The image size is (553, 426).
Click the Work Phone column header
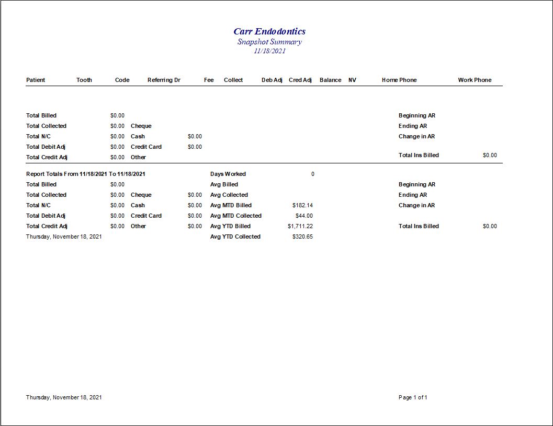(x=475, y=80)
